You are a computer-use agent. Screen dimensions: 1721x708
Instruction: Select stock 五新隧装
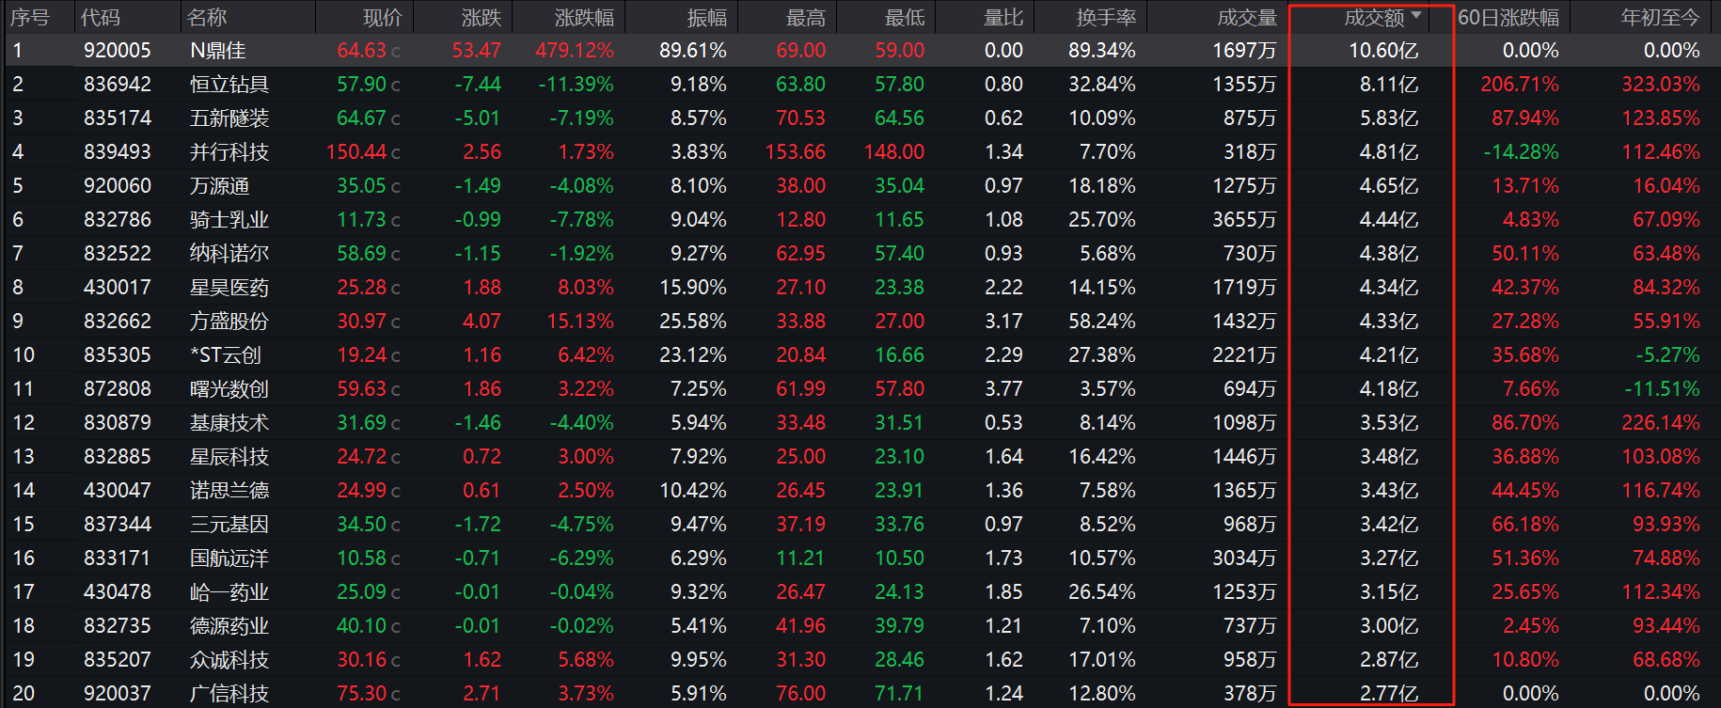[x=229, y=118]
